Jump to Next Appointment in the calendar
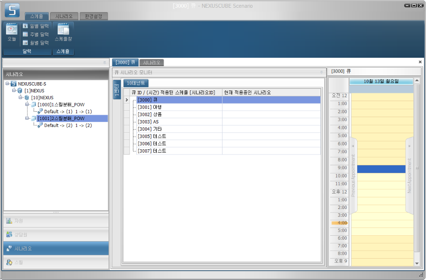This screenshot has width=426, height=280. click(x=409, y=175)
